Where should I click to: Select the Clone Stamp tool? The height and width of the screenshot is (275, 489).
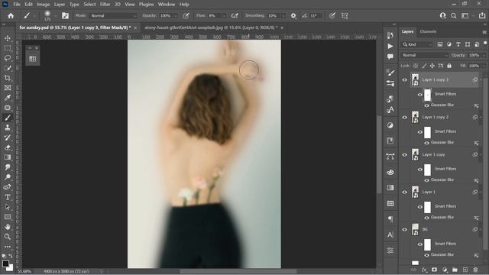(x=8, y=128)
